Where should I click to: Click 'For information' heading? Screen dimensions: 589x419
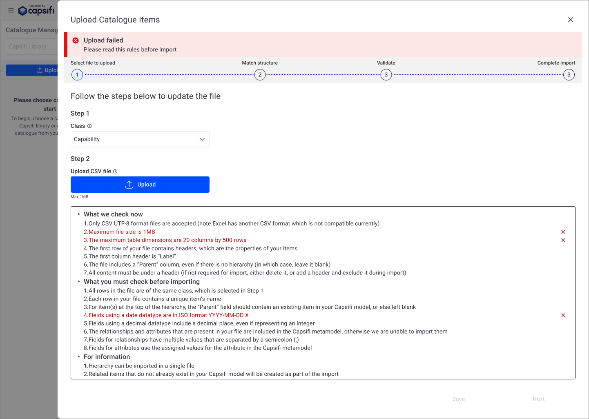pos(107,357)
